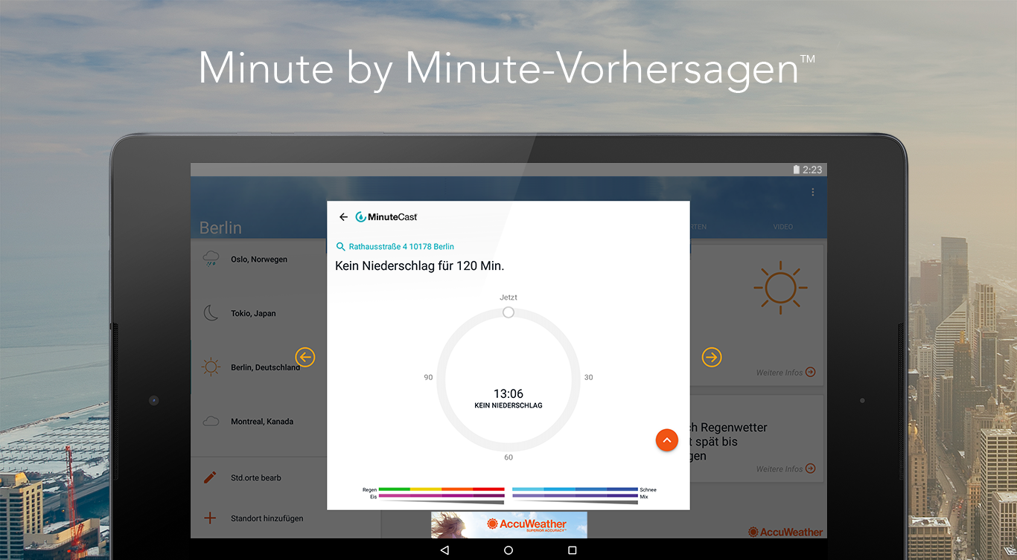Click the left yellow arrow carousel button
1017x560 pixels.
tap(305, 357)
